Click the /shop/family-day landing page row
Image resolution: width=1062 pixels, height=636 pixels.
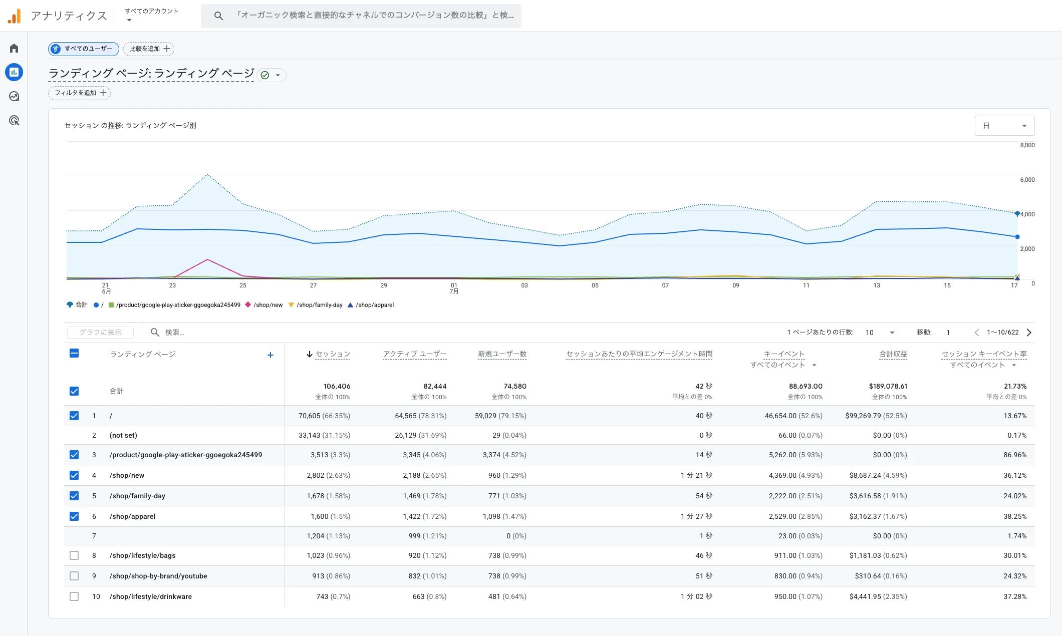pos(550,496)
